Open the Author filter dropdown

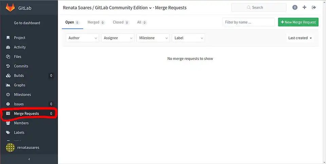[83, 38]
